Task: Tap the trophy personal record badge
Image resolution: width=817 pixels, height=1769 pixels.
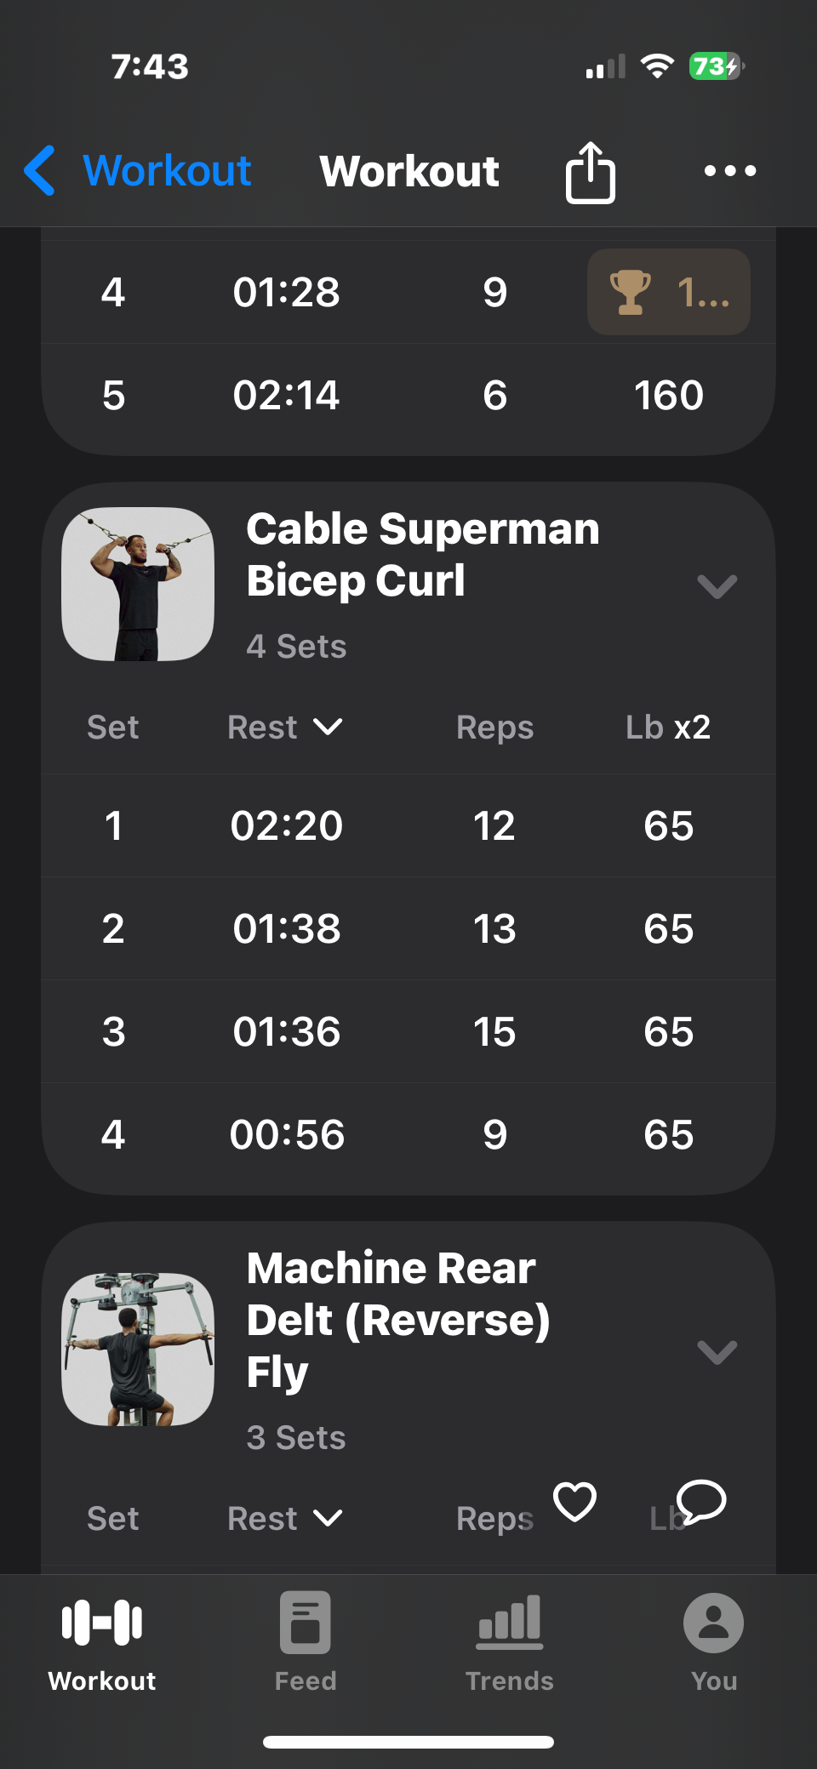Action: pos(668,292)
